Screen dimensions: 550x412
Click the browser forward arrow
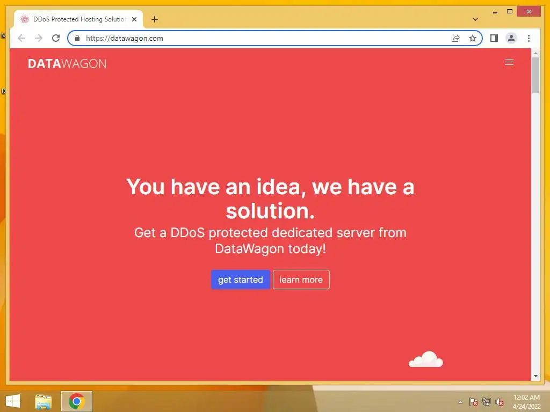pos(39,38)
